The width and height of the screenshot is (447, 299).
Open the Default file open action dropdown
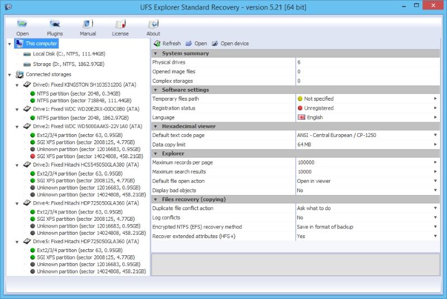pyautogui.click(x=435, y=181)
